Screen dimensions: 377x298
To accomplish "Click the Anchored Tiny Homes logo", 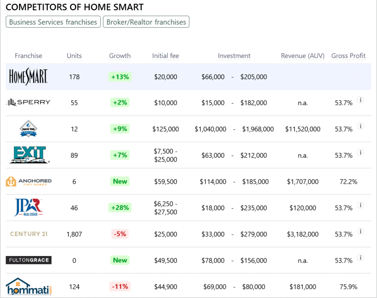I will point(29,181).
